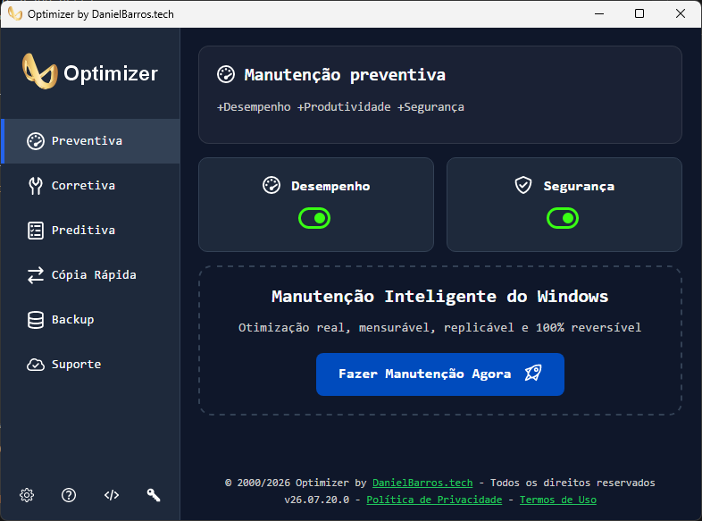Close the Optimizer window
This screenshot has width=702, height=521.
(680, 14)
